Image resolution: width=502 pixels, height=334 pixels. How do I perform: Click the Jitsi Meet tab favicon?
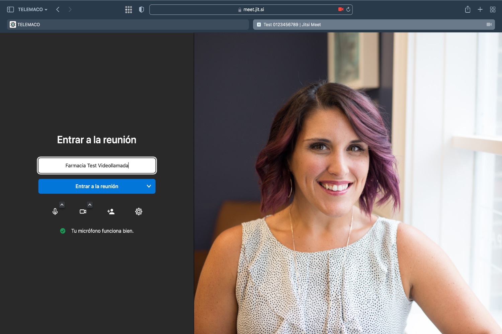[259, 24]
